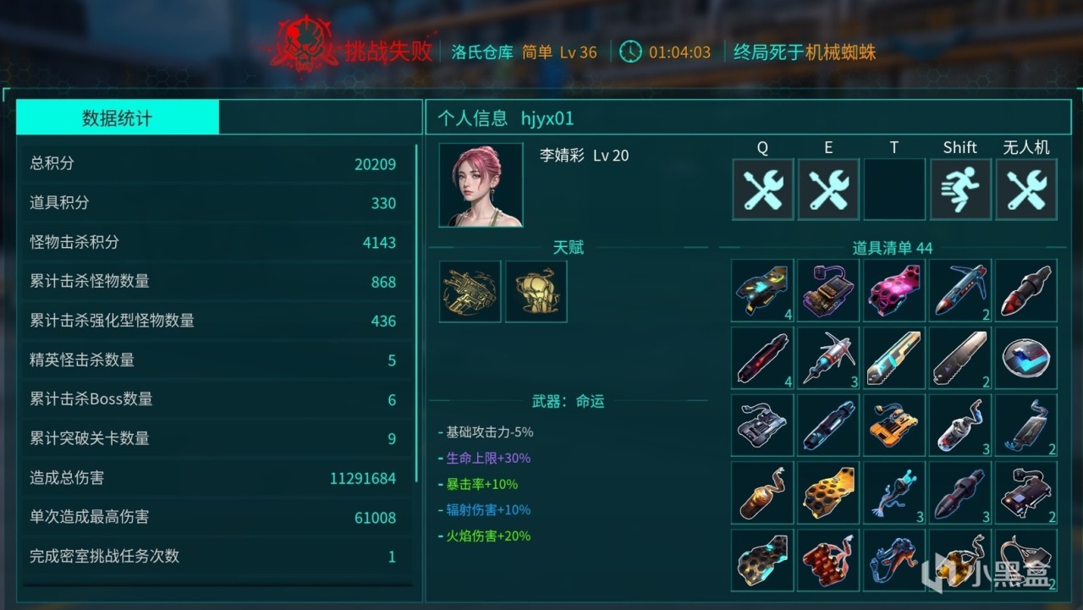The width and height of the screenshot is (1083, 610).
Task: Click the Q skill slot wrench icon
Action: click(763, 190)
